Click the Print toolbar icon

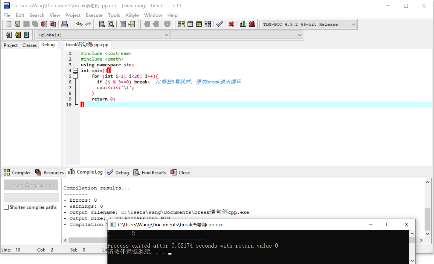65,24
